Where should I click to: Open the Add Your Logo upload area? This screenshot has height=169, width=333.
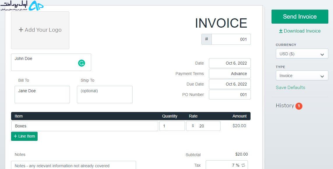pyautogui.click(x=40, y=30)
